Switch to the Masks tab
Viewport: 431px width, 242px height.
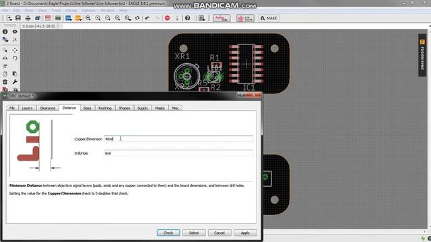tap(160, 108)
